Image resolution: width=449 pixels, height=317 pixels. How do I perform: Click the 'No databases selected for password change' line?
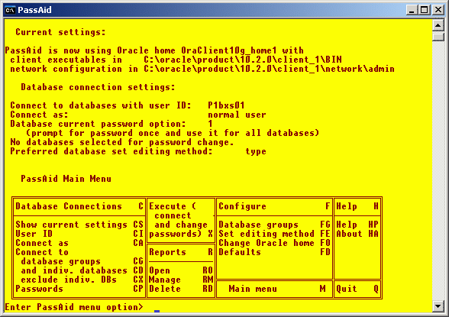(x=122, y=142)
